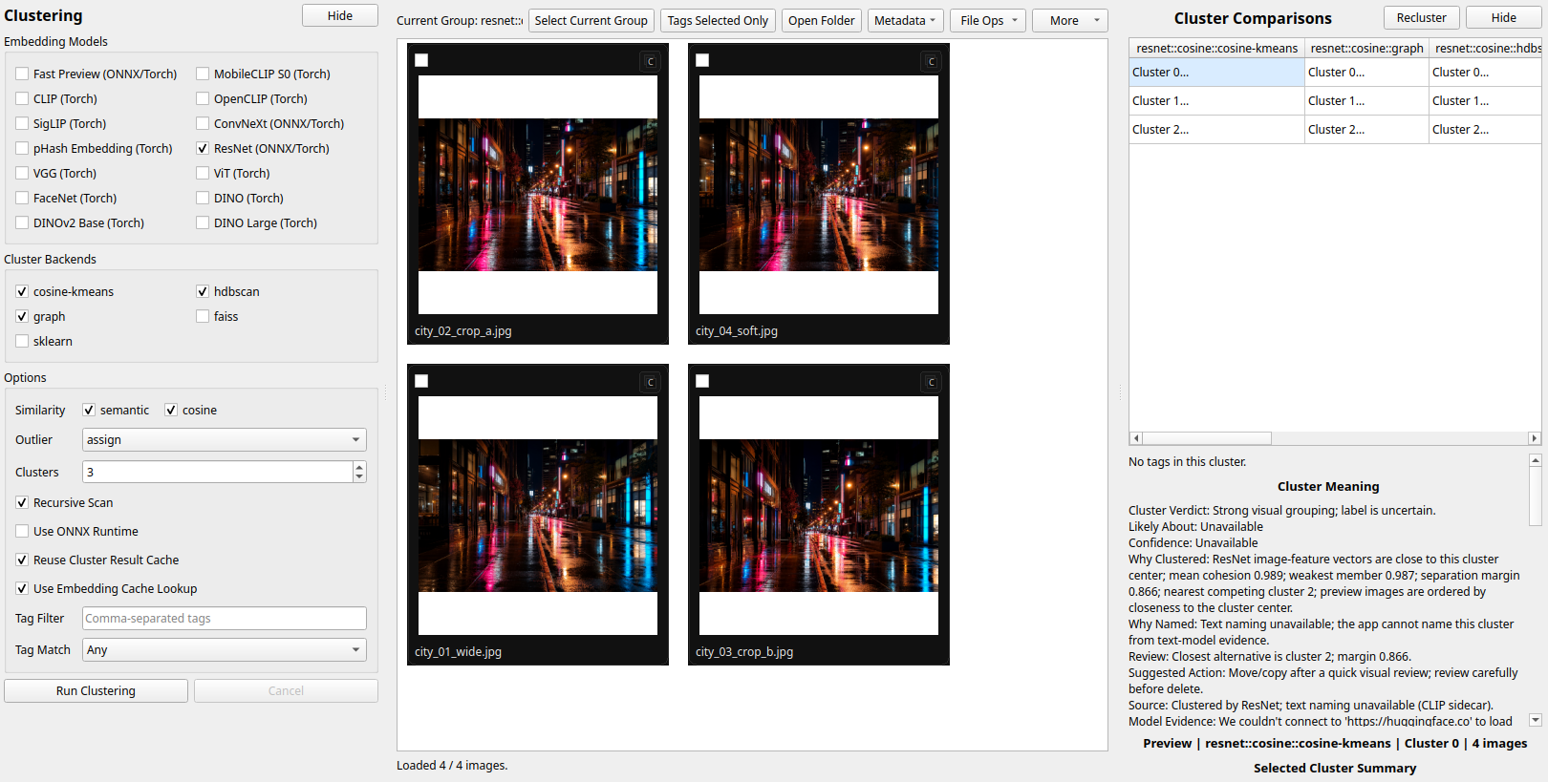1548x782 pixels.
Task: Click the C badge on city_02_crop_a.jpg
Action: coord(651,61)
